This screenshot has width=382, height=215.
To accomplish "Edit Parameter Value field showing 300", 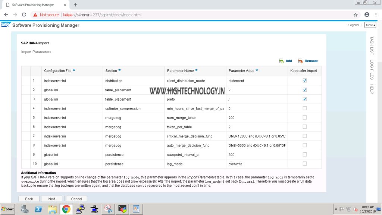I will 257,155.
